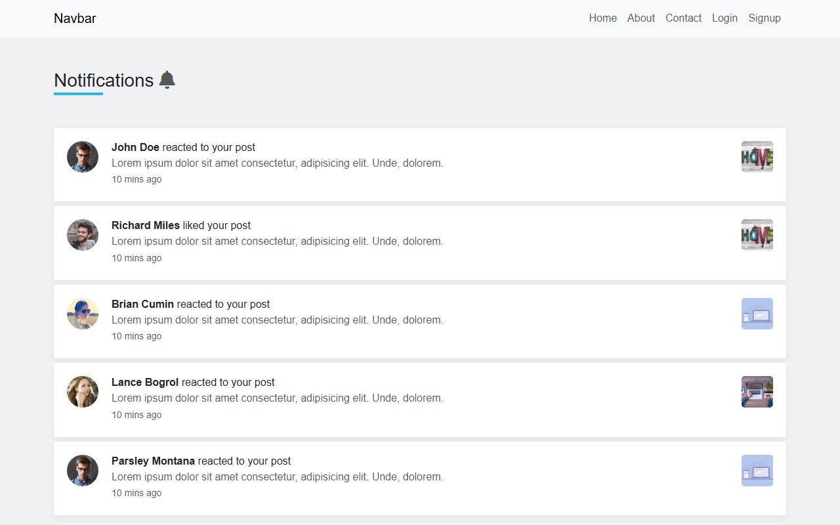Open Parsley Montana's profile avatar
This screenshot has width=840, height=525.
[82, 471]
